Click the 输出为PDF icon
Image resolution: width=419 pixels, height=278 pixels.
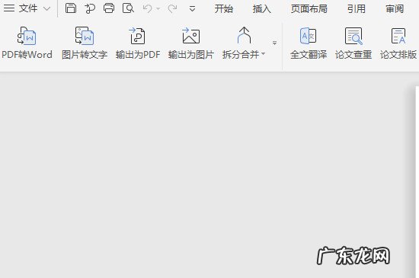tap(137, 36)
